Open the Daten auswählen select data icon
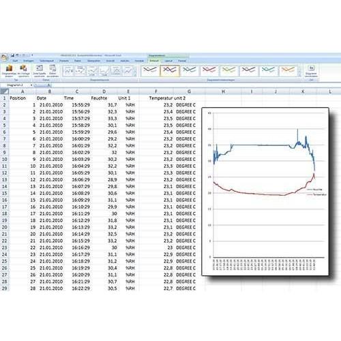Screen dimensions: 341x341 click(x=53, y=71)
